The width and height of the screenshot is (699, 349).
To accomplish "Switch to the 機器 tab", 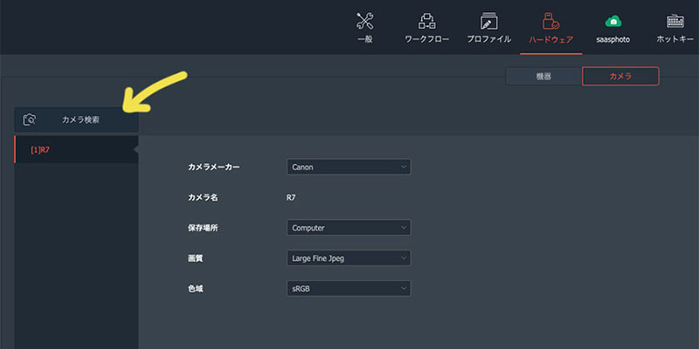I will pyautogui.click(x=543, y=77).
